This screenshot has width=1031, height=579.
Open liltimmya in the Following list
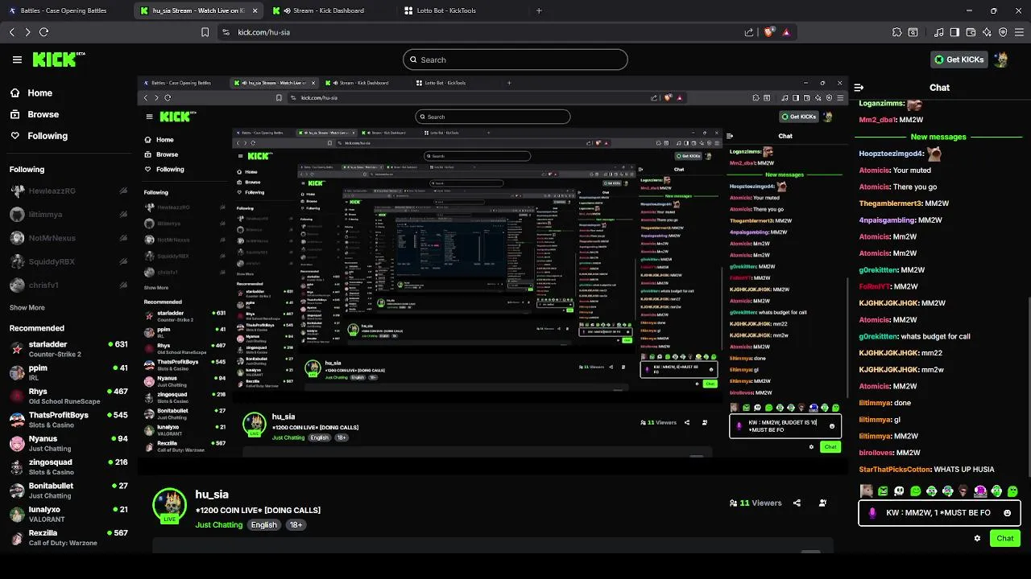(x=68, y=215)
